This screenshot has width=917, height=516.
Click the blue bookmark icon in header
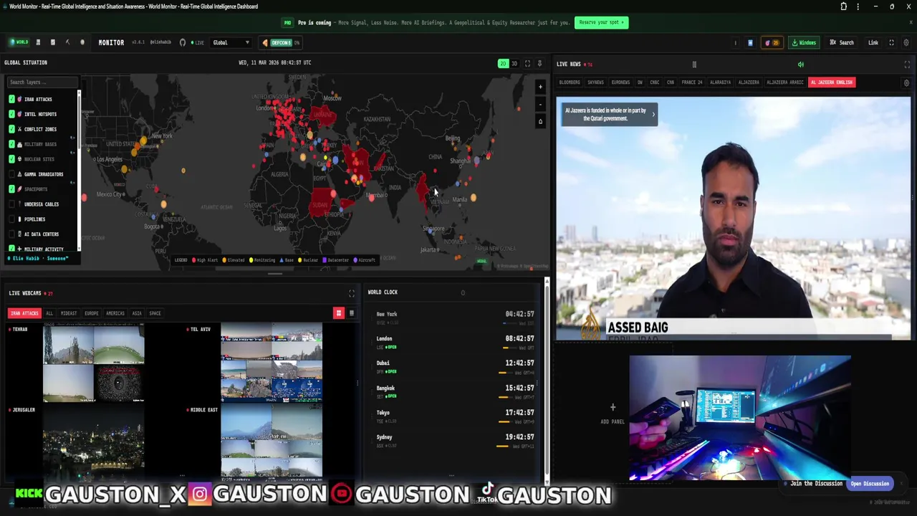tap(750, 42)
